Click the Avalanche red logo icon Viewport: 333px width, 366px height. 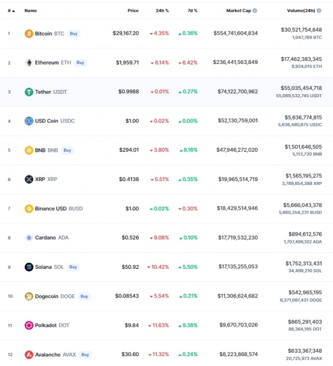pyautogui.click(x=29, y=355)
